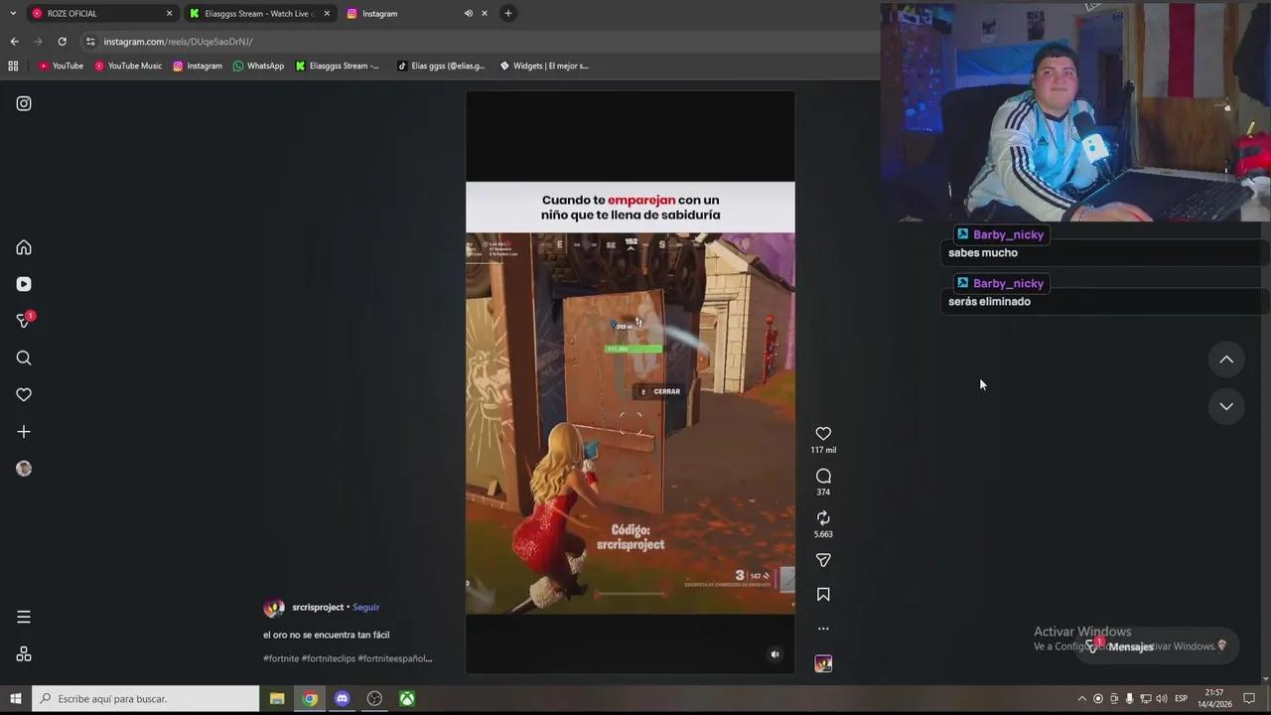Screen dimensions: 1271x715
Task: Open the Eliasggss Stream bookmark
Action: [x=338, y=66]
